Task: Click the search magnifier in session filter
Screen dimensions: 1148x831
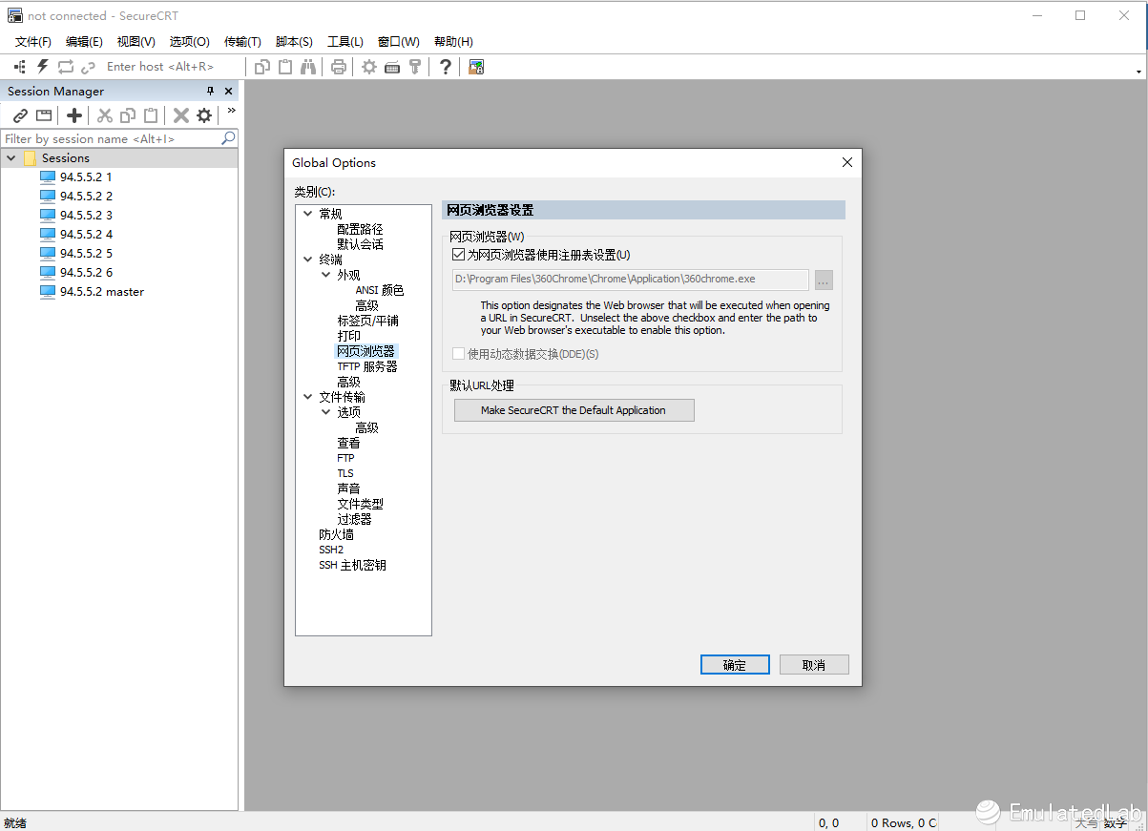Action: coord(228,138)
